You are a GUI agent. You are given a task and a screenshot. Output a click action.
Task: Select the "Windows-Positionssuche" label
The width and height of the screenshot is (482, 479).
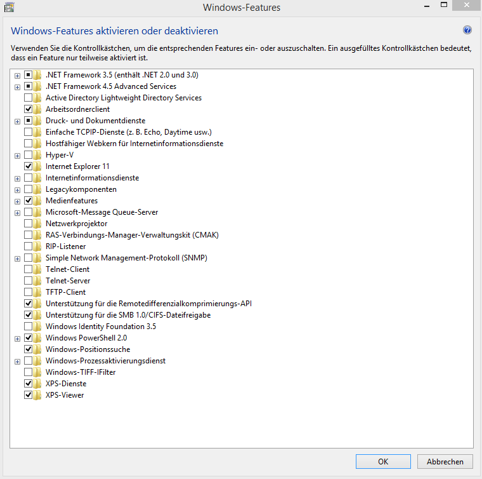(x=88, y=349)
